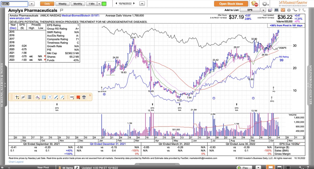The height and width of the screenshot is (169, 314).
Task: Select the text annotation tool
Action: tap(50, 97)
